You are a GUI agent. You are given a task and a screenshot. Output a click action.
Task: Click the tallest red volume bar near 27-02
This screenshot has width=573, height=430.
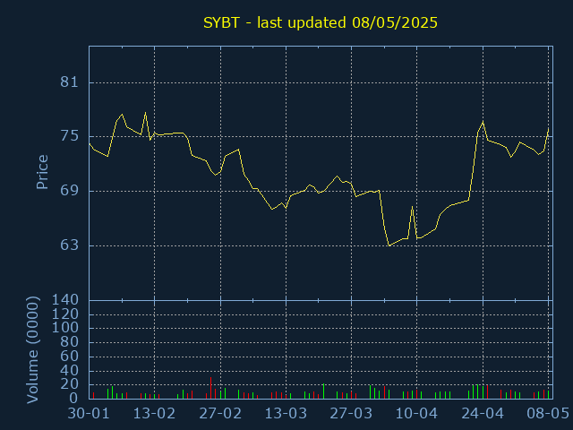[211, 388]
